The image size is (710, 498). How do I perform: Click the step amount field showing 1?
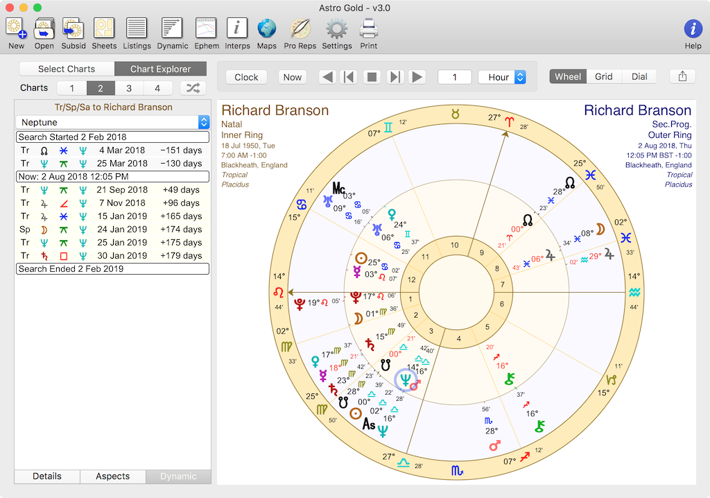coord(455,77)
